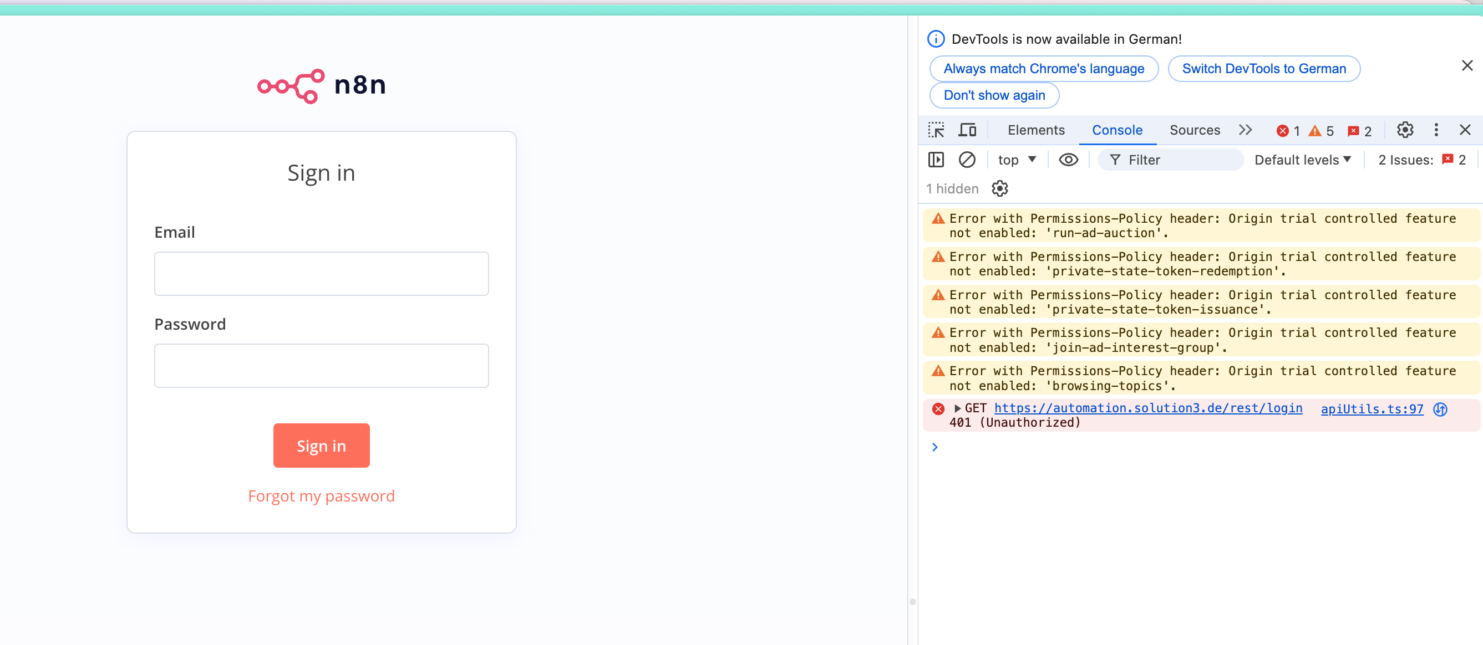
Task: Click the info icon in the language banner
Action: coord(936,39)
